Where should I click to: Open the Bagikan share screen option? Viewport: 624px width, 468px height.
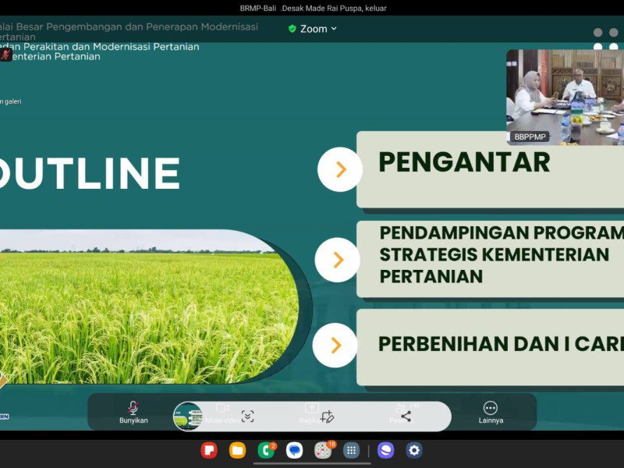coord(311,412)
